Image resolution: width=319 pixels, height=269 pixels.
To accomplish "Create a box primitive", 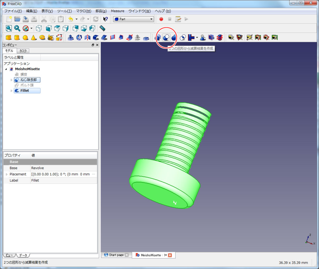I will (x=8, y=37).
